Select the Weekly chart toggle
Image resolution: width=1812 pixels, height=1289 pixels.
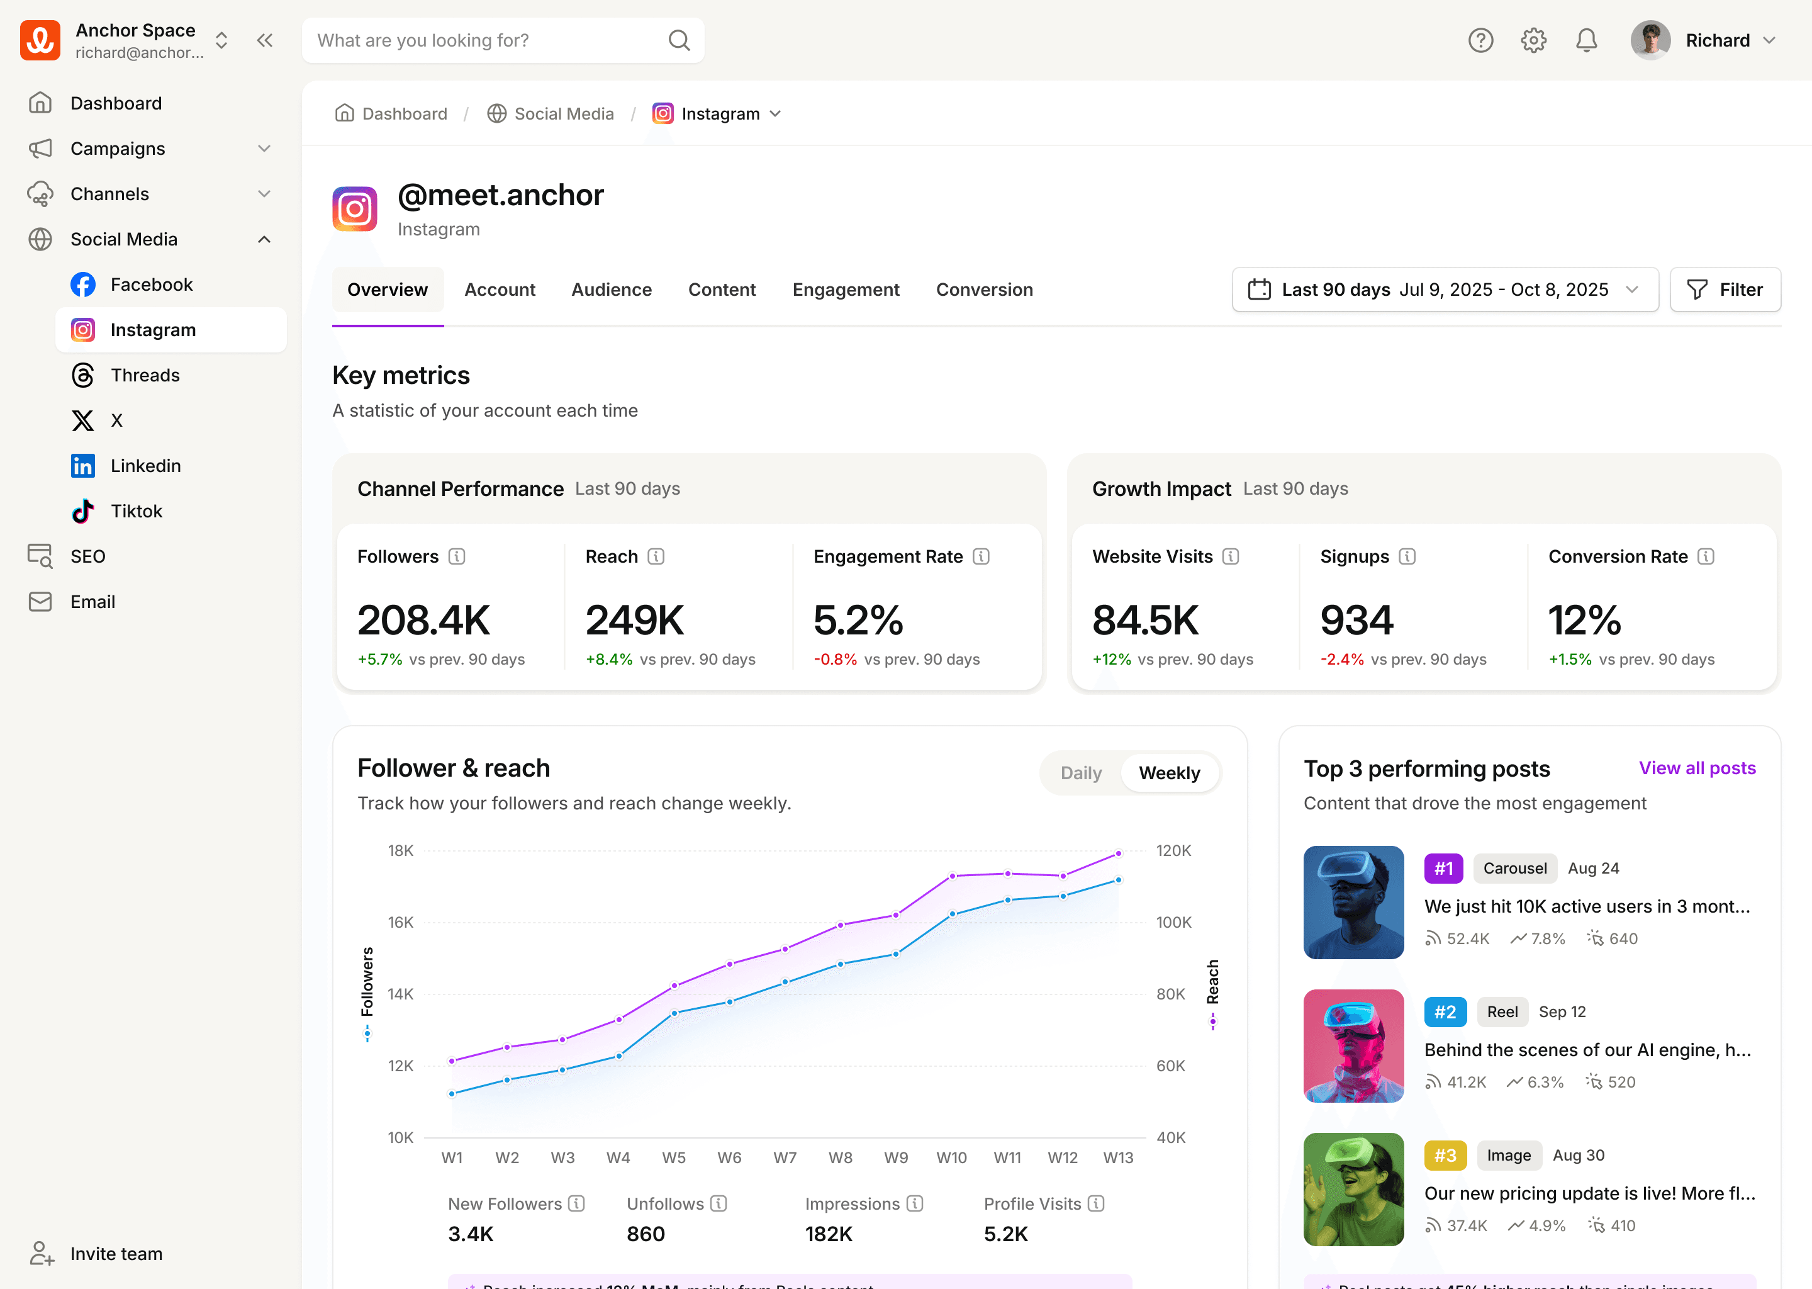[x=1168, y=773]
